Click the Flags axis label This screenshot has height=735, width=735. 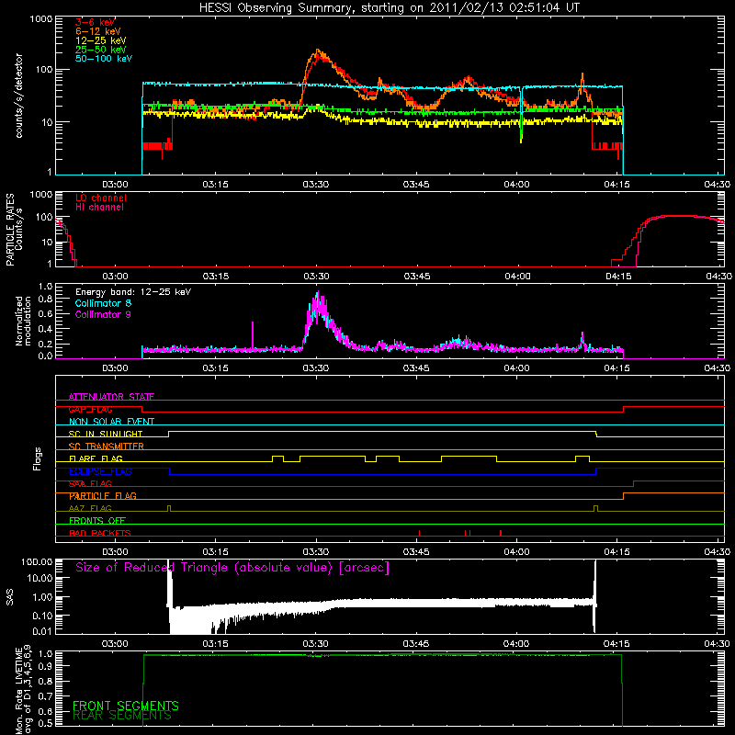[38, 458]
